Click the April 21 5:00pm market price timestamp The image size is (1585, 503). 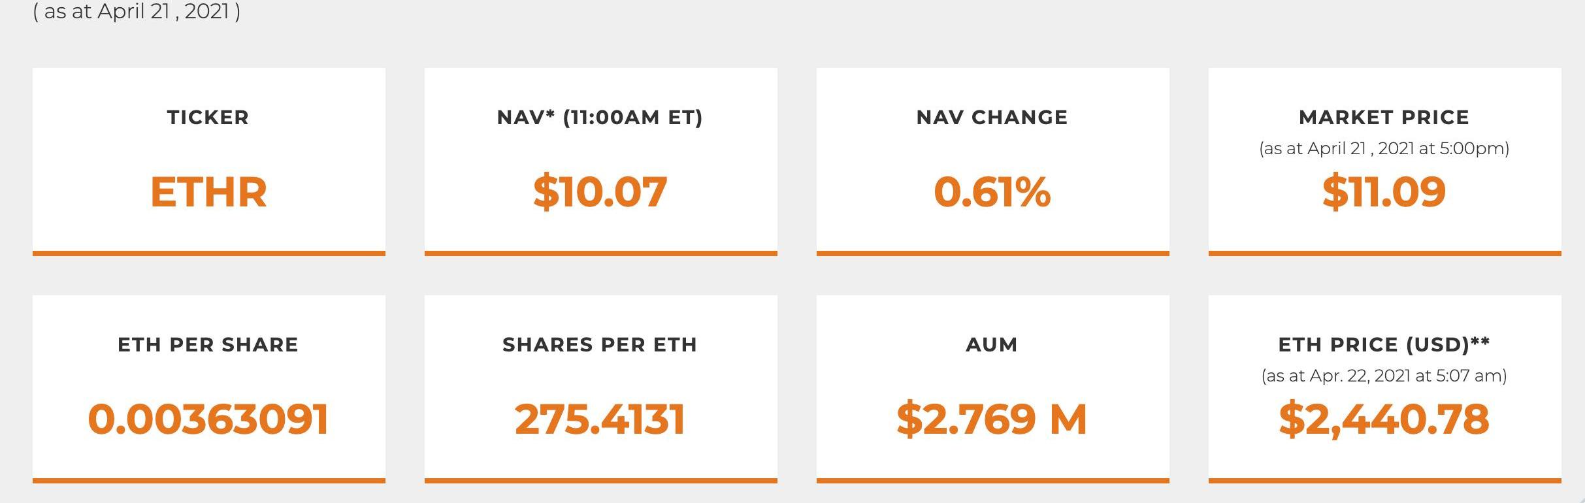pos(1384,149)
